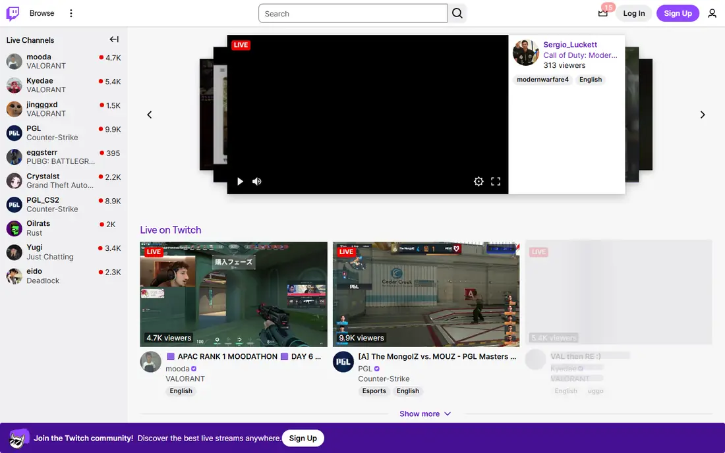The height and width of the screenshot is (453, 725).
Task: Click the magnifier search button
Action: coord(457,13)
